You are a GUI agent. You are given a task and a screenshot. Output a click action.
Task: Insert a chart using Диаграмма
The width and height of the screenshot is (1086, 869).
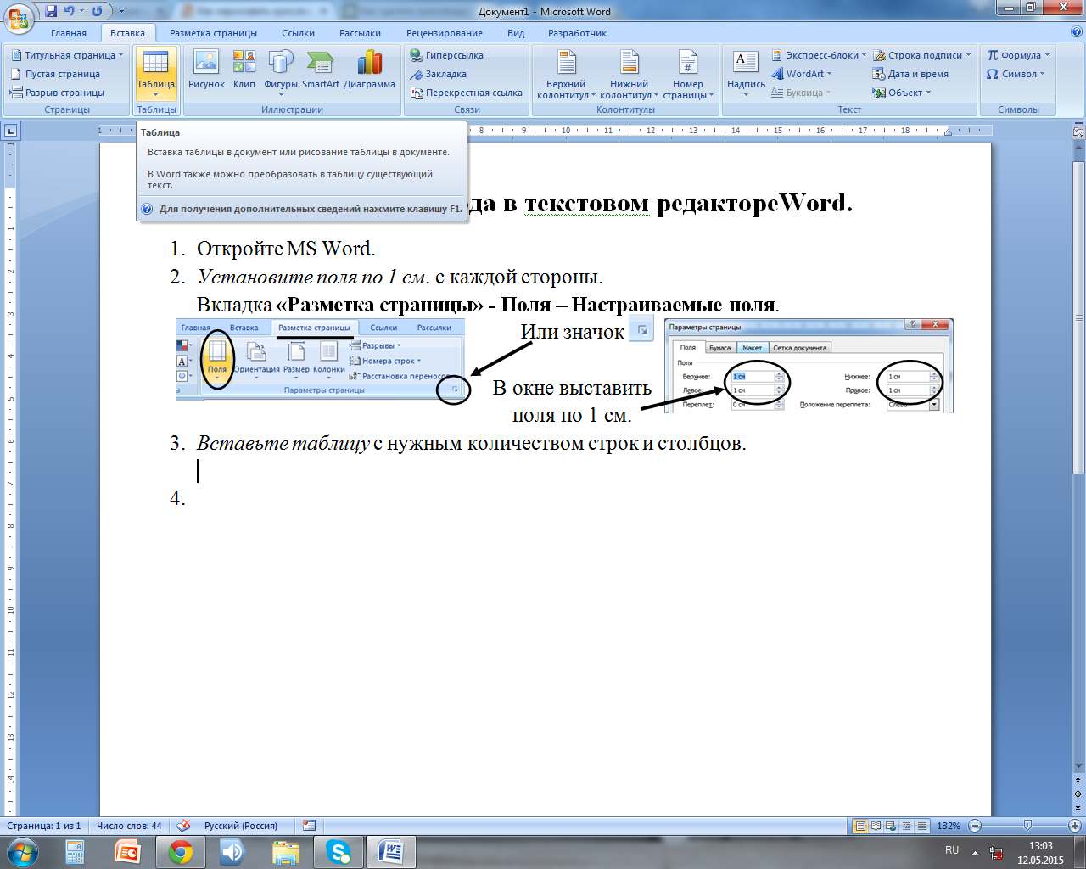point(369,69)
